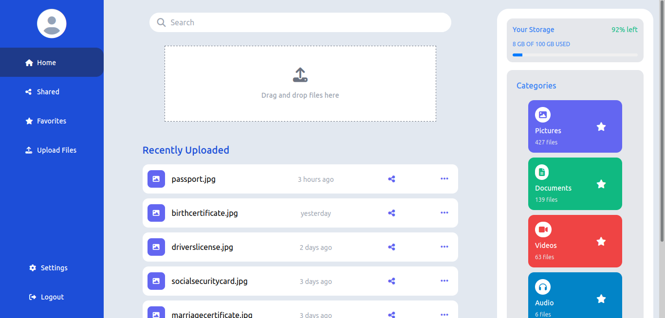Click the Logout button
This screenshot has height=318, width=665.
pos(46,297)
